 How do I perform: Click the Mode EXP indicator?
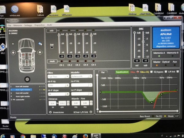(177, 116)
